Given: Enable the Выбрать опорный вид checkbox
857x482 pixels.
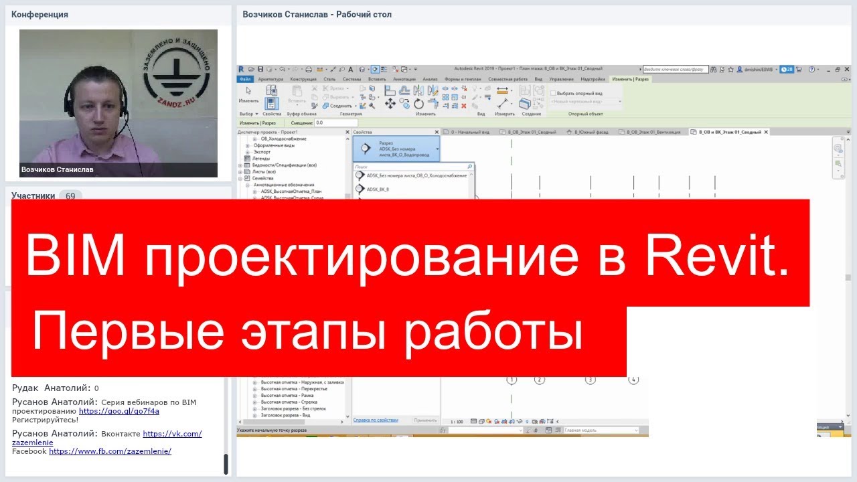Looking at the screenshot, I should point(553,93).
